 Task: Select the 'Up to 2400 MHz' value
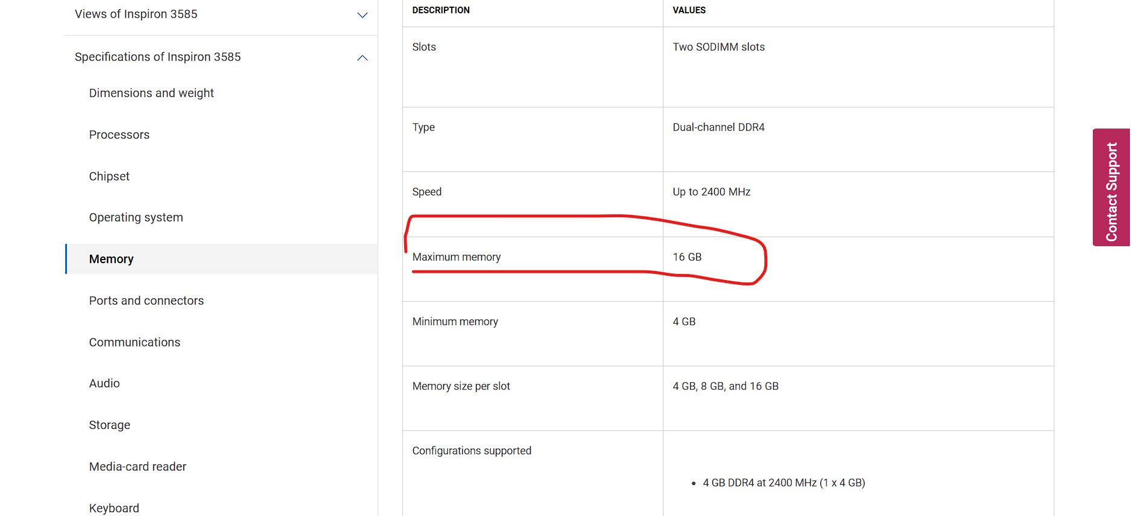(x=711, y=192)
